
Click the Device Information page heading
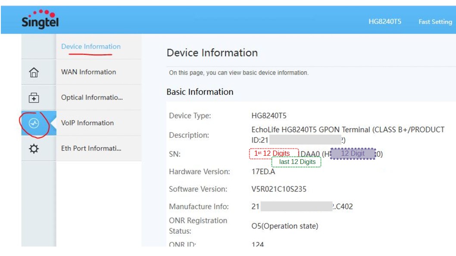point(212,53)
